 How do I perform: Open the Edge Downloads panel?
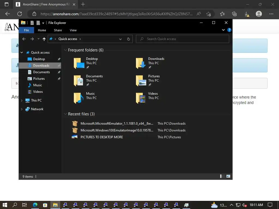pyautogui.click(x=247, y=14)
